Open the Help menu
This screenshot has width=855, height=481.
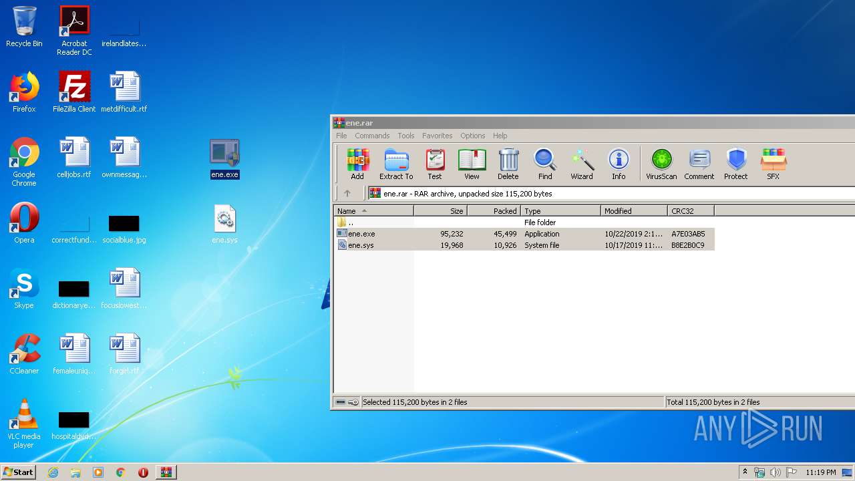coord(500,136)
